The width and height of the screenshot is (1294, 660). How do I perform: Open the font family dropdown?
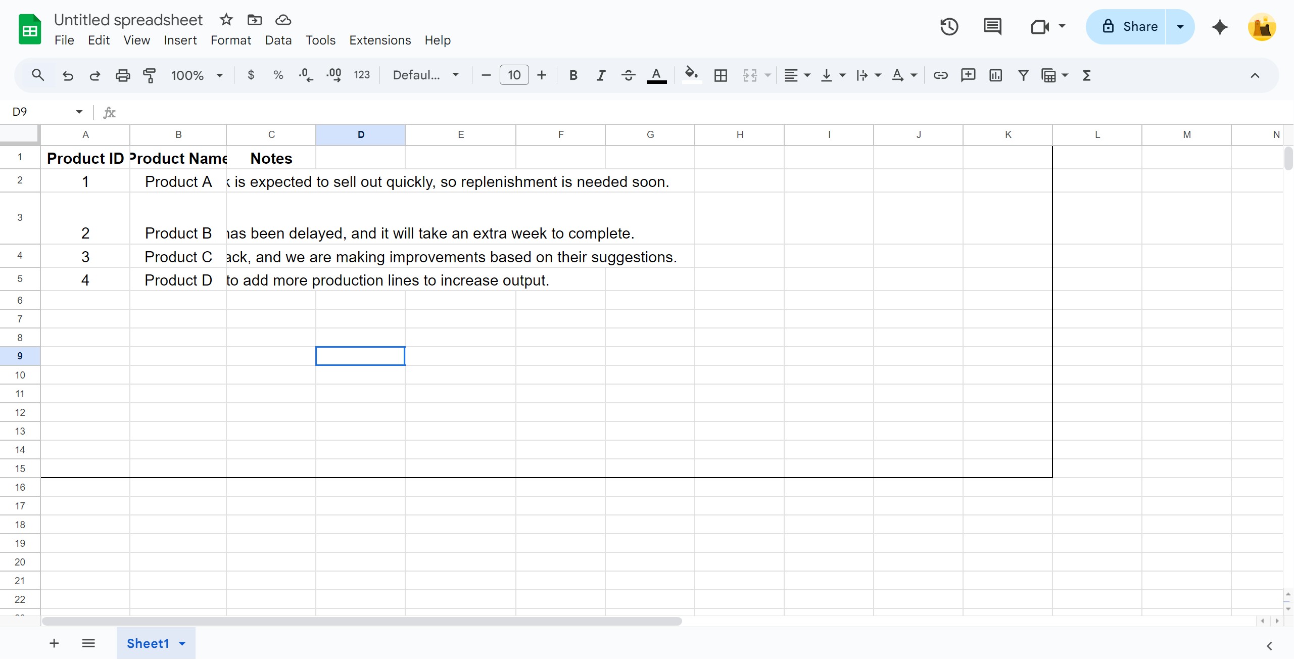426,75
